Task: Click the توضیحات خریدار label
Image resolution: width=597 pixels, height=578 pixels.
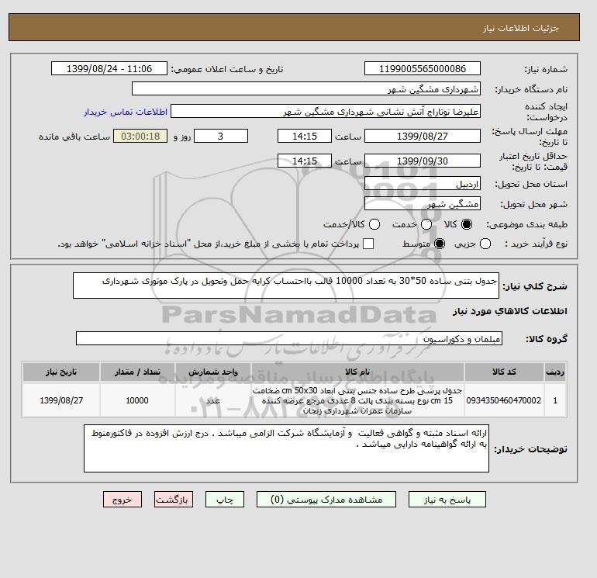Action: [x=530, y=449]
